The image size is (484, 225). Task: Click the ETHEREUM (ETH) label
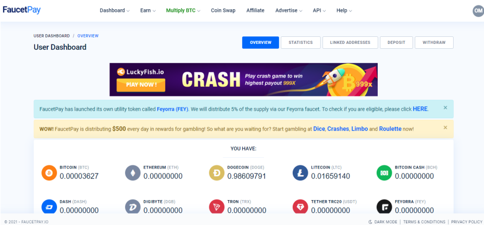[161, 168]
